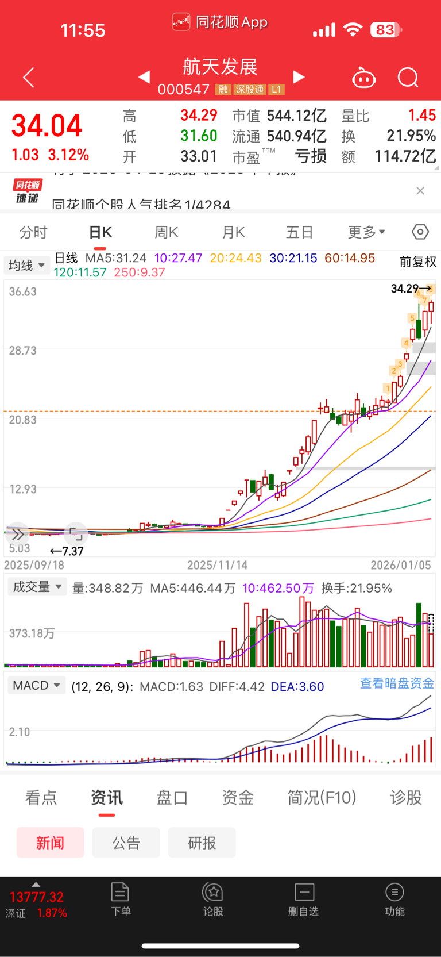Open chart settings hexagon icon
This screenshot has width=441, height=957.
(420, 232)
